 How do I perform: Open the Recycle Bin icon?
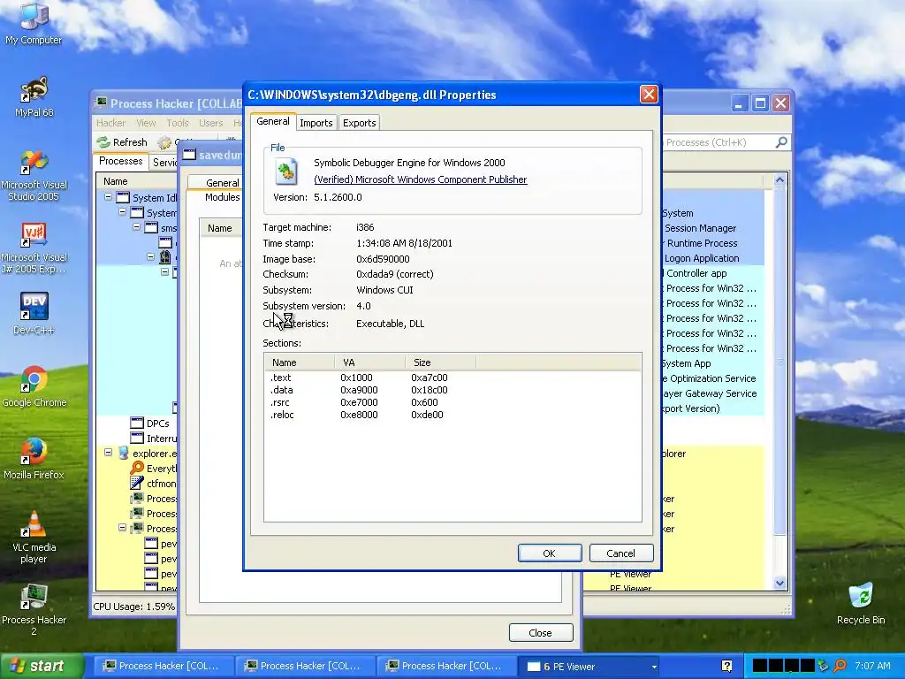(x=860, y=604)
